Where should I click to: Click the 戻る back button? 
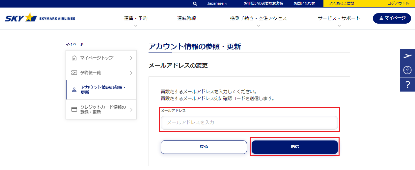[204, 147]
